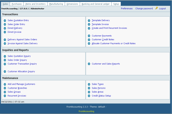Click the arrow icon beside Credit Status Setup
The height and width of the screenshot is (114, 172).
click(89, 96)
